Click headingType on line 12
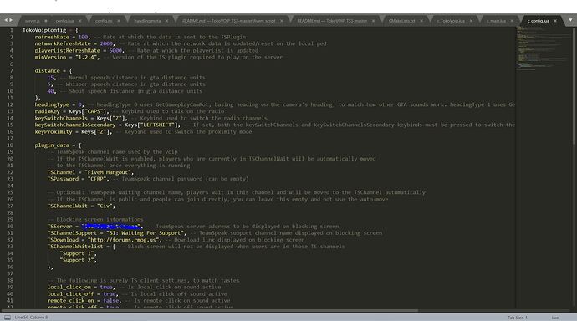 (52, 104)
